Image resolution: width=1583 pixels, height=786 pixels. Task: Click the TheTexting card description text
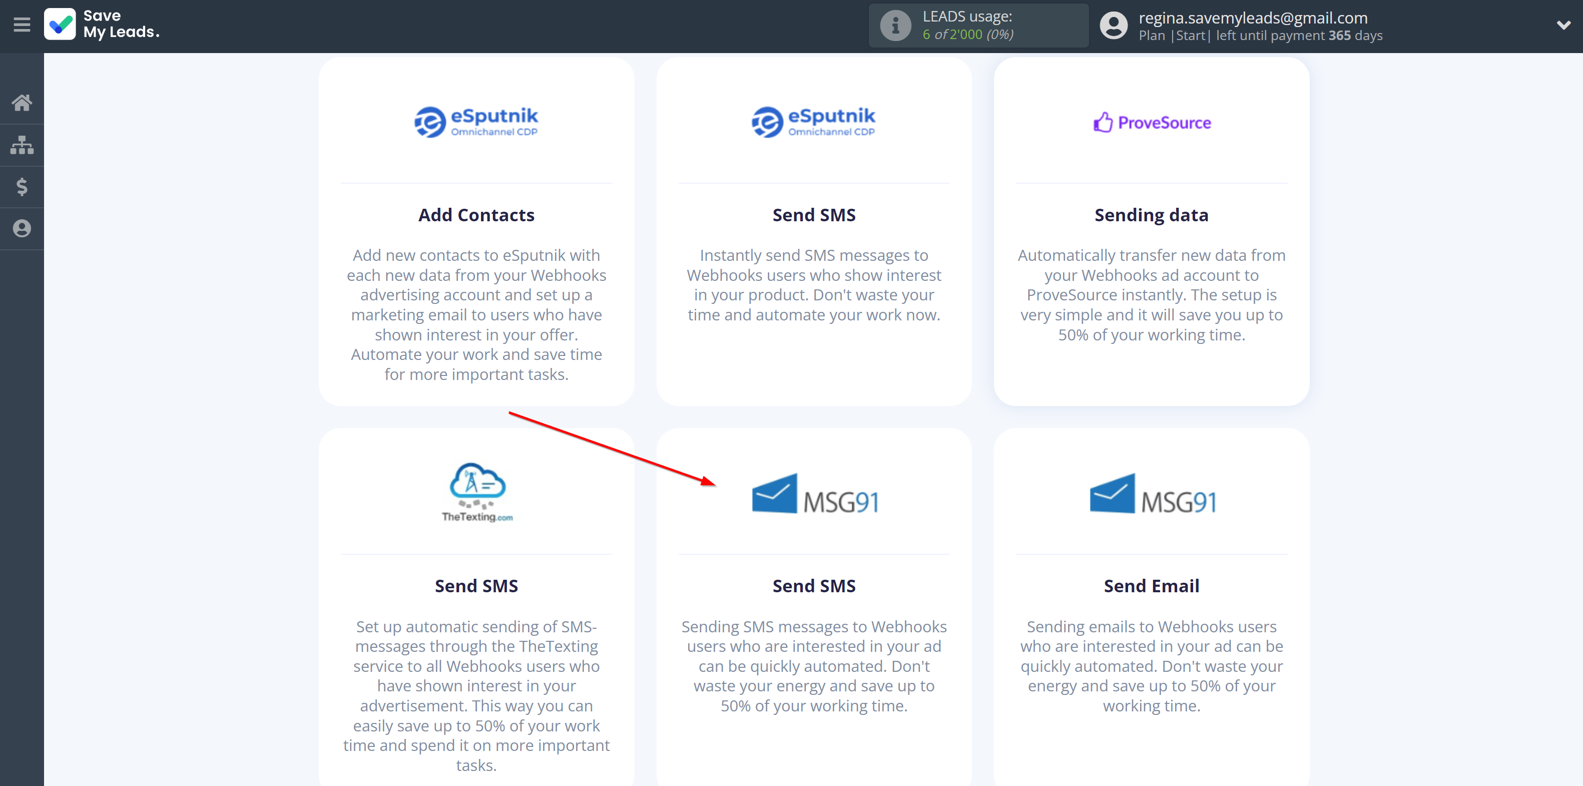[476, 696]
